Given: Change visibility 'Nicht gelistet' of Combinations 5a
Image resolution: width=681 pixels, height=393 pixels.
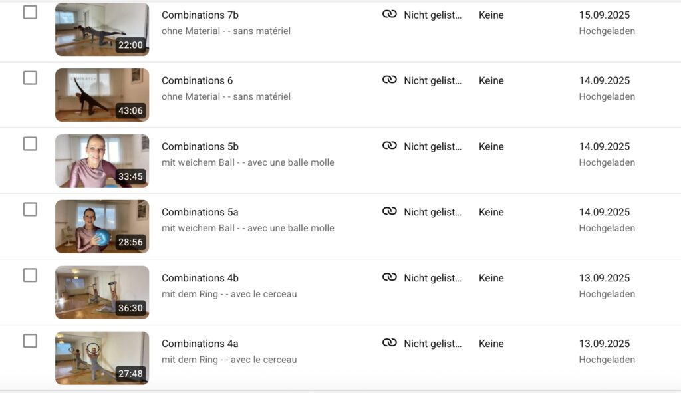Looking at the screenshot, I should click(x=432, y=212).
